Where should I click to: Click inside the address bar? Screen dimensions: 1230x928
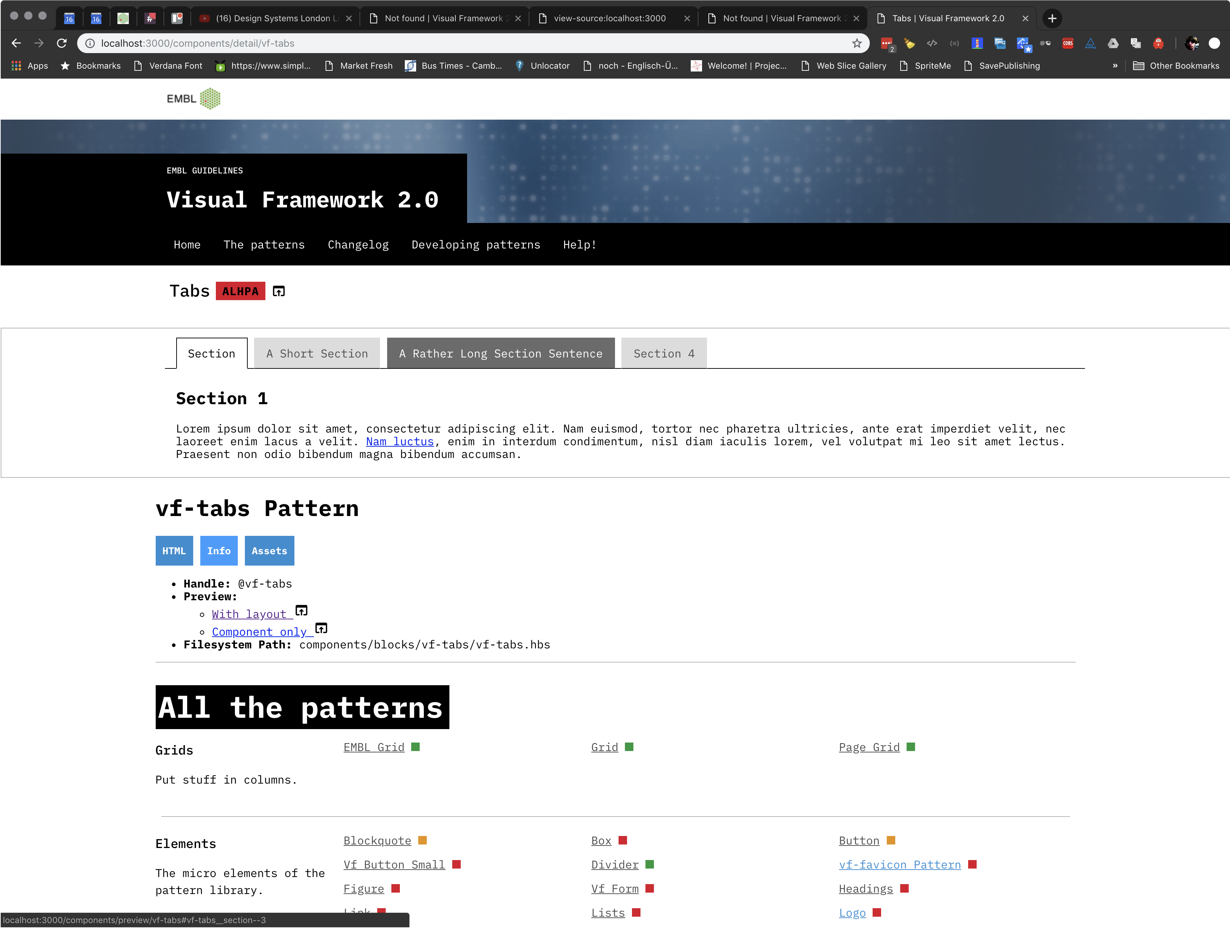pos(389,43)
